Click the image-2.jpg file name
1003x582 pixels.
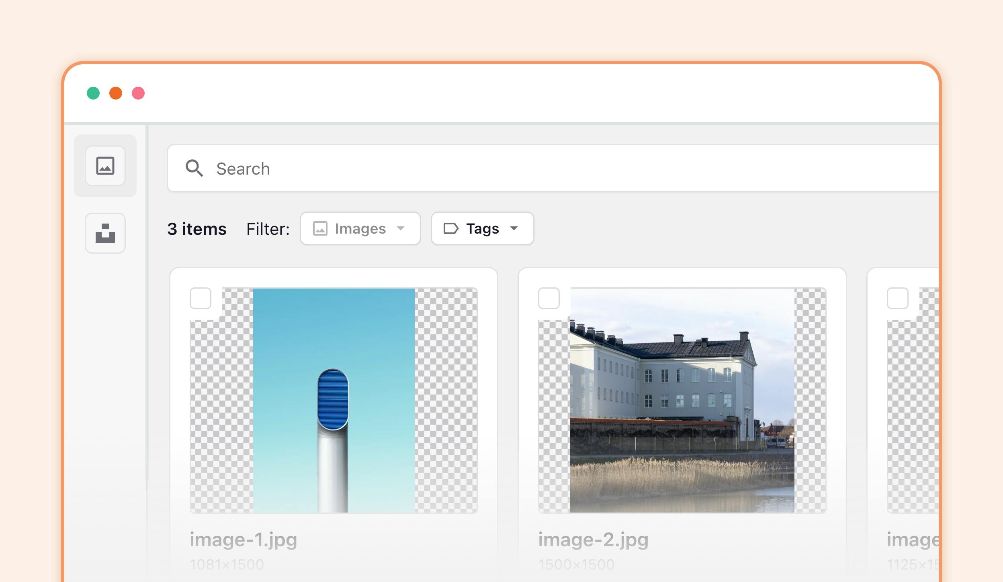click(593, 539)
